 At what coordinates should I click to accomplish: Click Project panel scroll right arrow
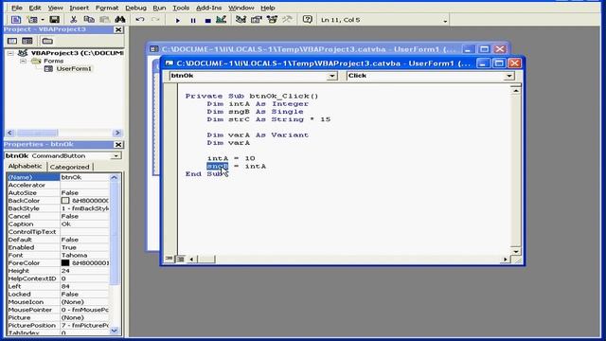pos(117,133)
